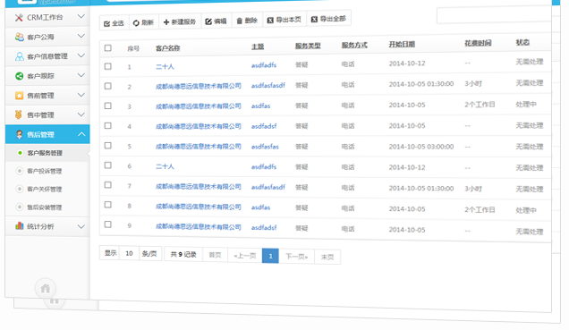
Task: Expand the CRM工作台 chevron
Action: (81, 17)
